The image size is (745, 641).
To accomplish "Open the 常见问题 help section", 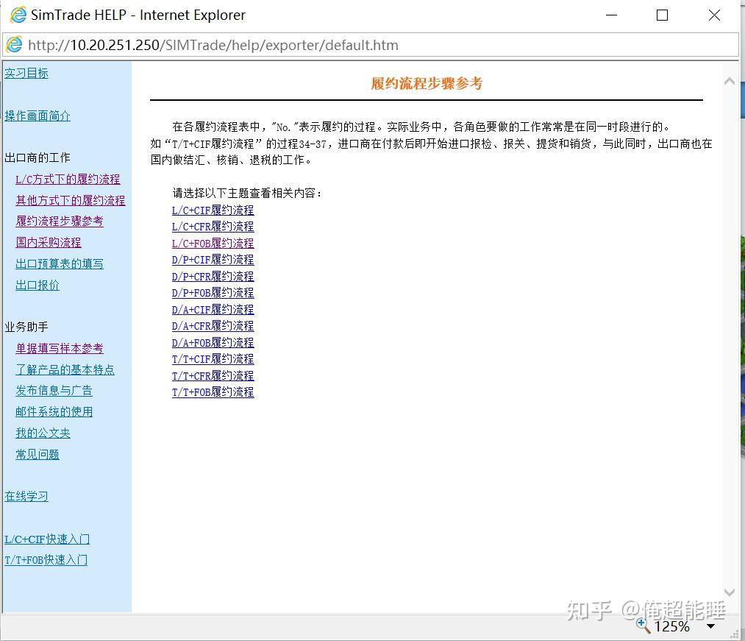I will (x=37, y=454).
